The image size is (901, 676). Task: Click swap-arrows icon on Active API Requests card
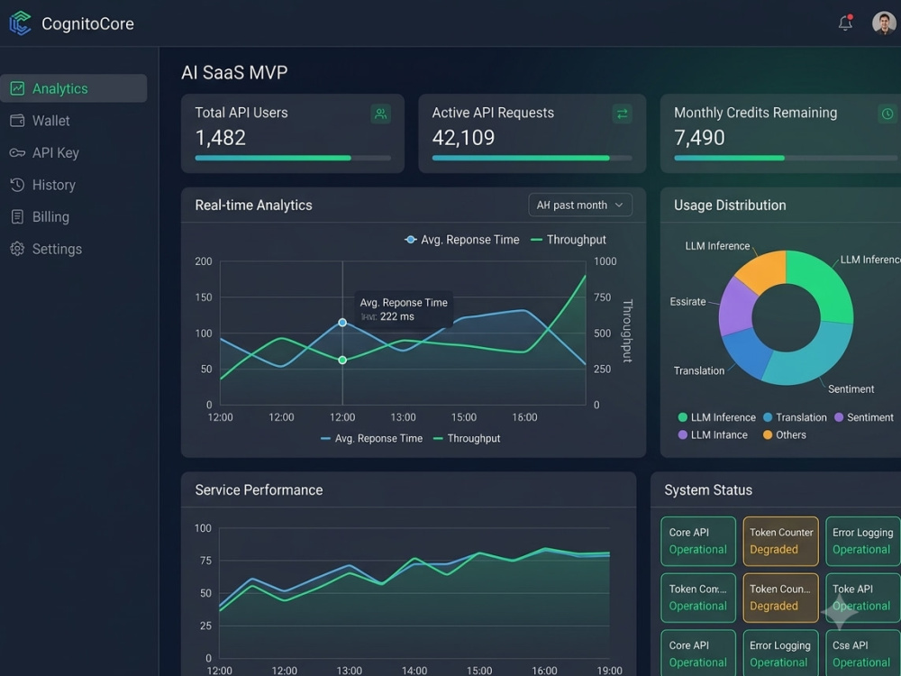coord(623,114)
